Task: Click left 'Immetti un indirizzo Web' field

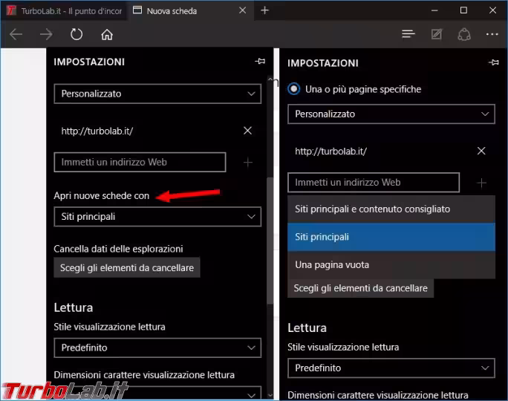Action: click(140, 162)
